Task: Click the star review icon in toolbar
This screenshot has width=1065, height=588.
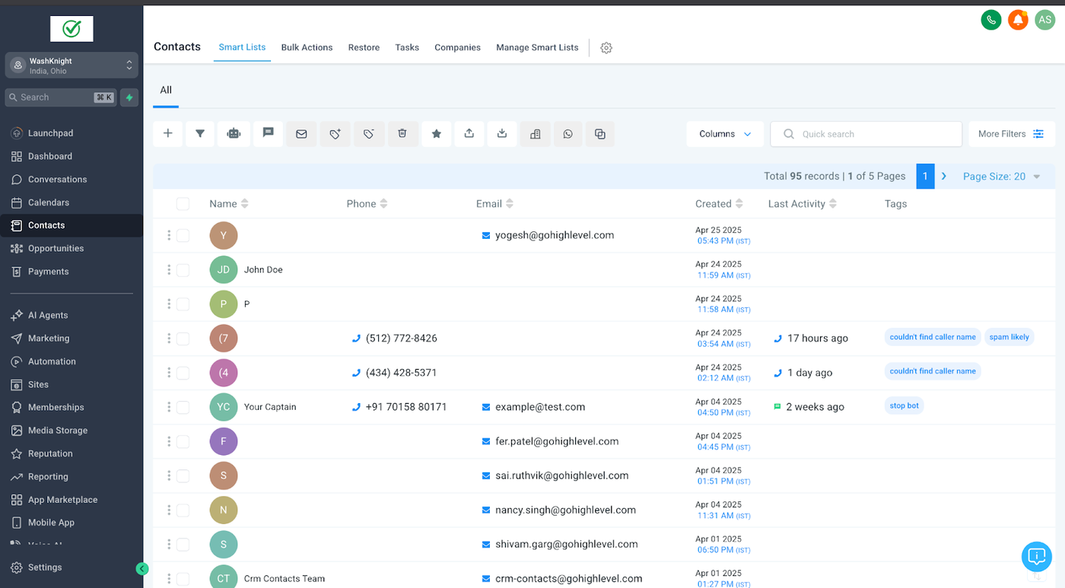Action: click(x=437, y=134)
